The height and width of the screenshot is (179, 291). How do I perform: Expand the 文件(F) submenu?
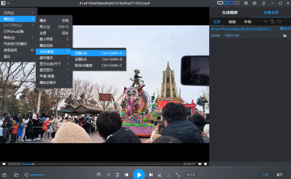[18, 13]
